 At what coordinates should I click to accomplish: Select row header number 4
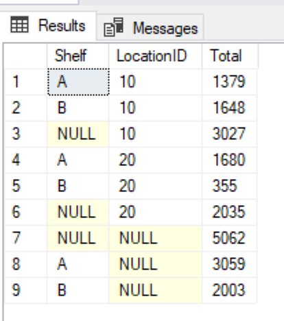[x=25, y=160]
